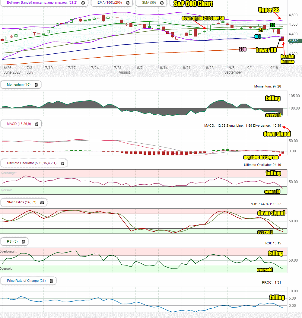Open Momentum (10) indicator settings
Viewport: 302px width, 318px height.
19,84
